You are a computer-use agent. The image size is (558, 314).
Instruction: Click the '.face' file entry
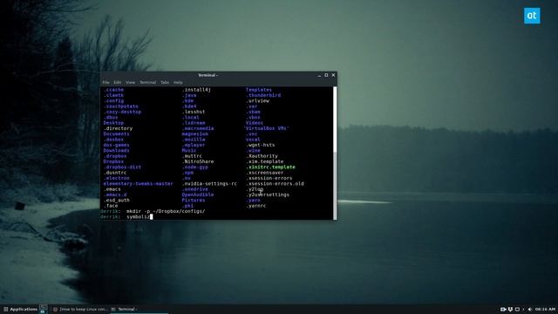[x=111, y=206]
